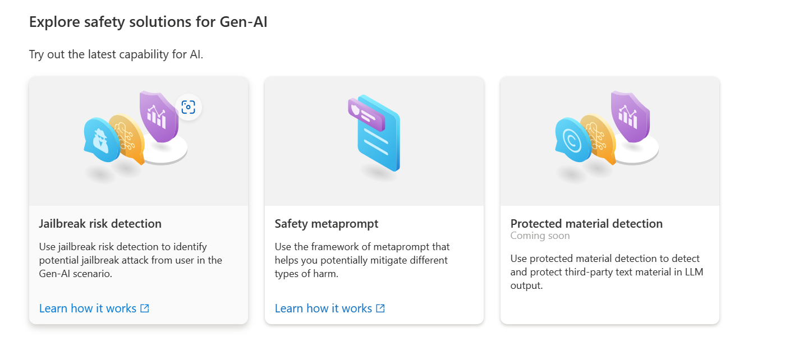Click external link icon under Safety metaprompt
Screen dimensions: 789x341
(x=380, y=308)
